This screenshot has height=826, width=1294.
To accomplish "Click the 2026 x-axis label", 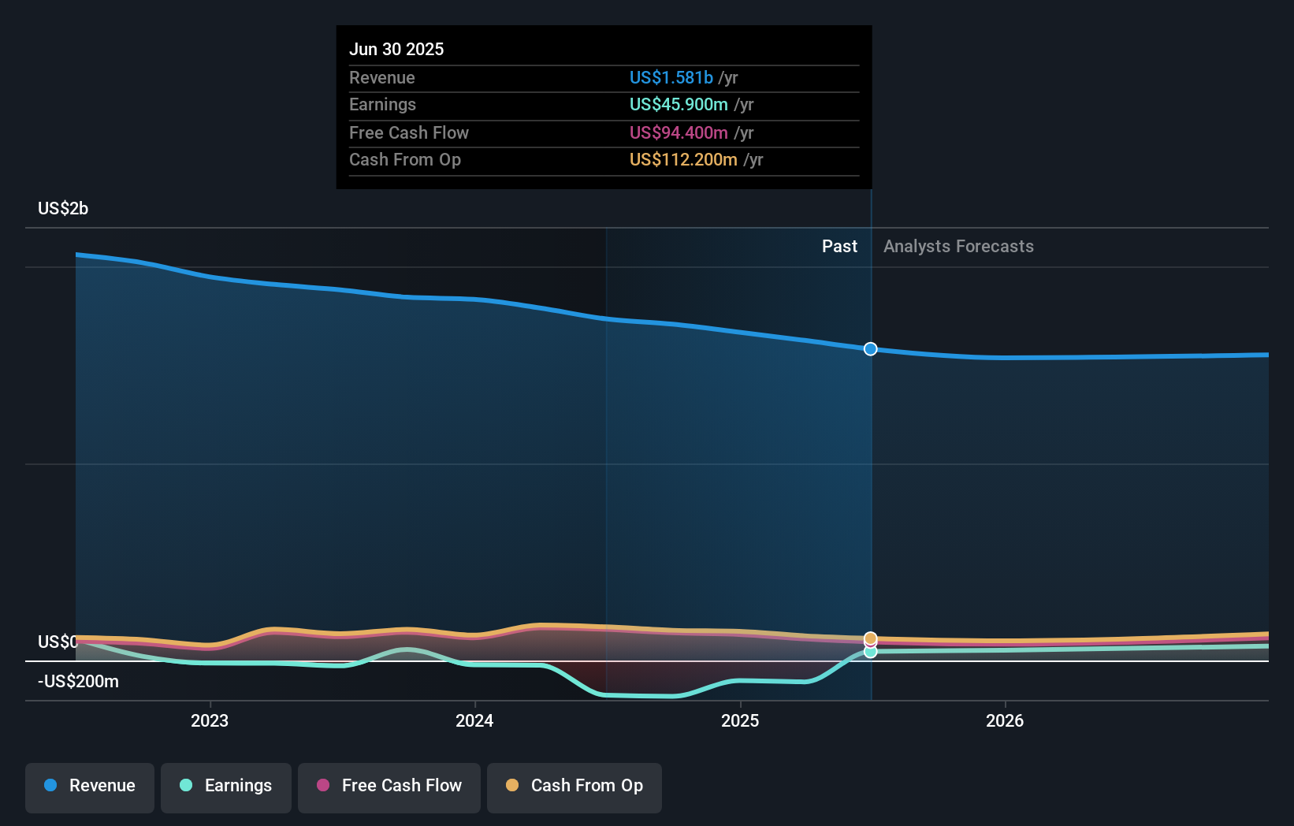I will [x=1005, y=720].
